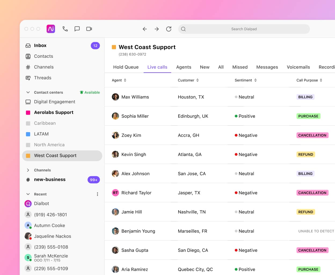This screenshot has height=275, width=335.
Task: Click the Search Dialpad field
Action: tap(244, 29)
